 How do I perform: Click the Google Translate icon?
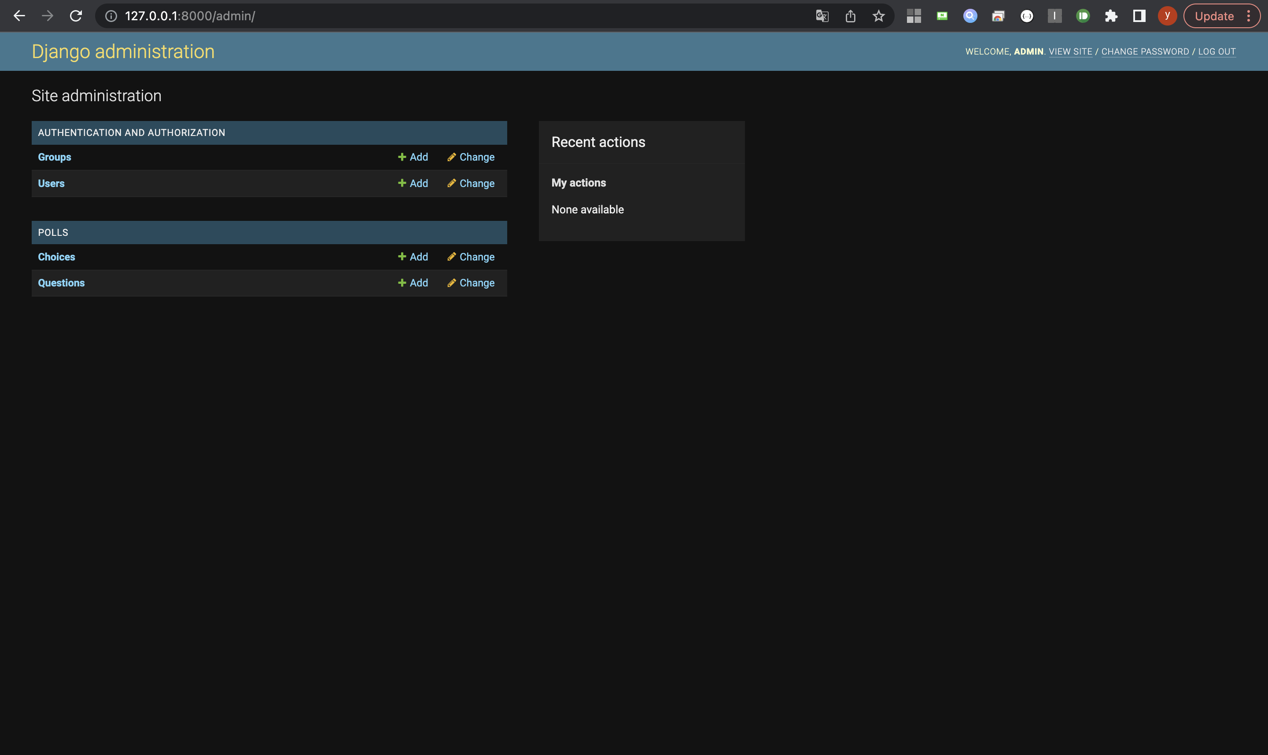pyautogui.click(x=822, y=16)
